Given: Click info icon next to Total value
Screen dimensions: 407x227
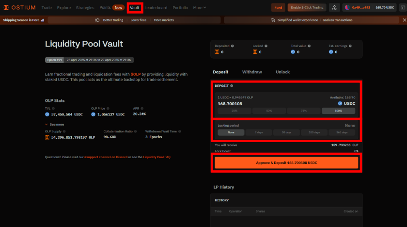Looking at the screenshot, I should tap(309, 46).
